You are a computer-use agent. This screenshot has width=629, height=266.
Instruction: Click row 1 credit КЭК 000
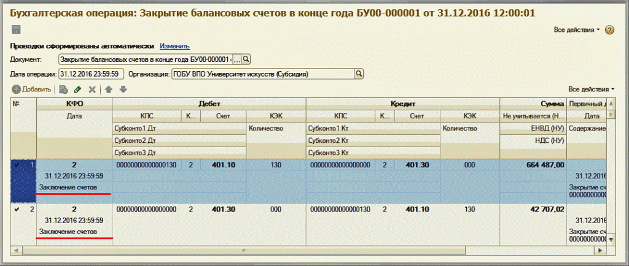tap(470, 165)
